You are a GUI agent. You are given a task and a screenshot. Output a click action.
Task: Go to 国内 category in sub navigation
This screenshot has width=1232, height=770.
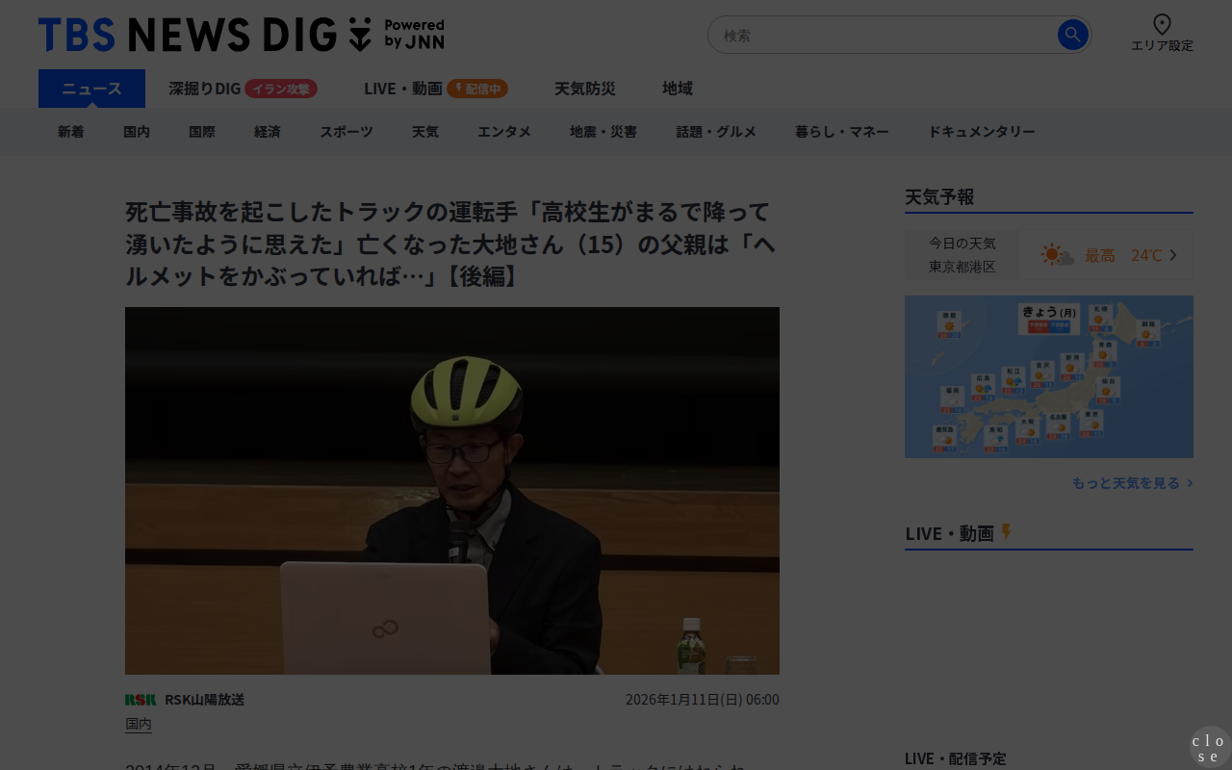coord(137,132)
